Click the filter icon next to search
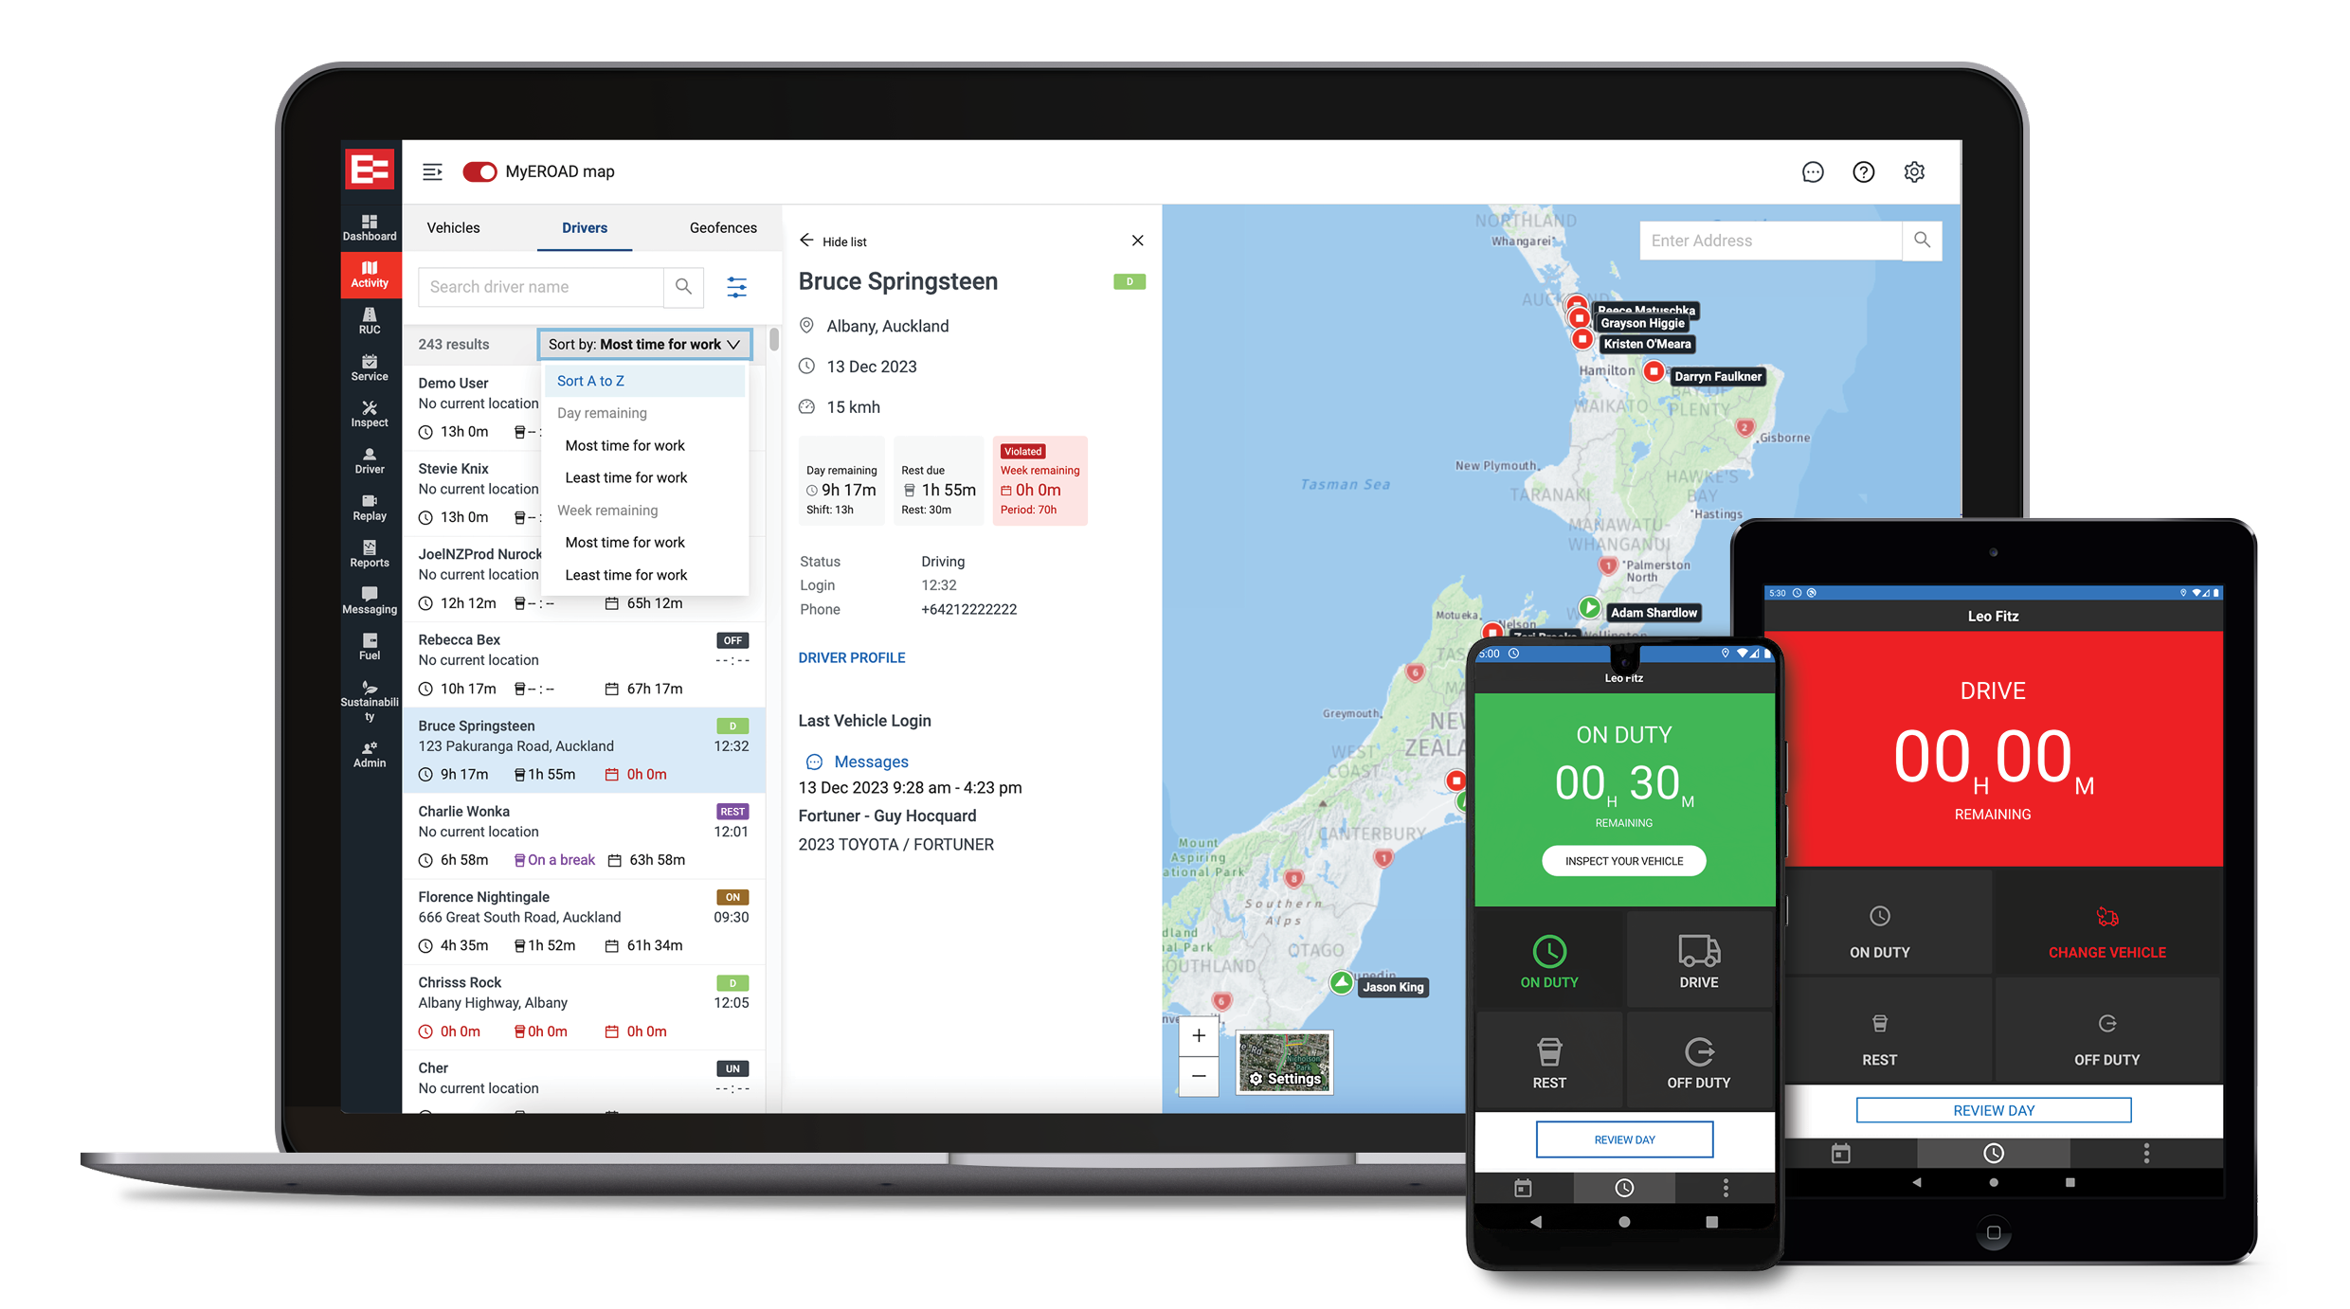 736,287
